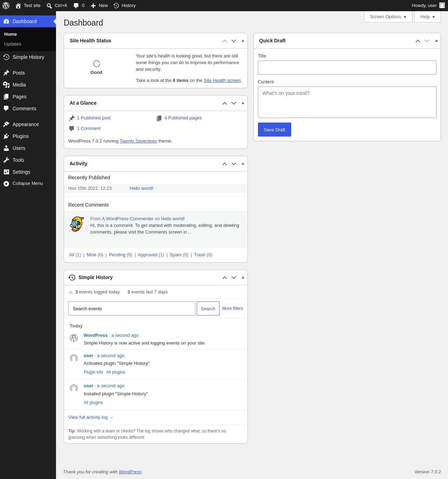Image resolution: width=448 pixels, height=479 pixels.
Task: Click the Plugins plug icon
Action: point(6,136)
